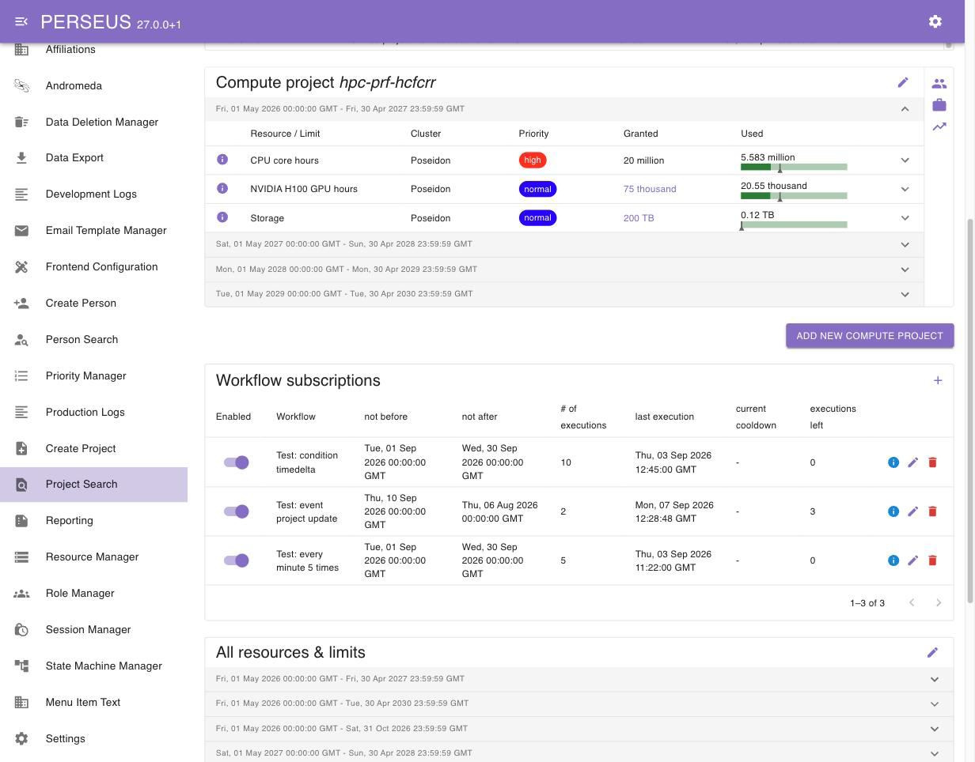Show info for the Storage row
The image size is (975, 762).
coord(222,217)
